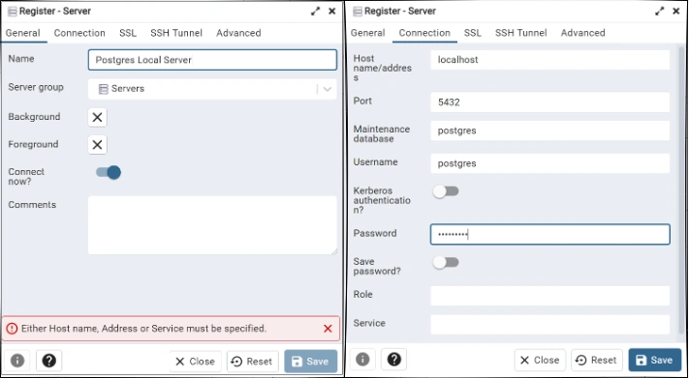This screenshot has height=378, width=689.
Task: Open SSH Tunnel tab in right dialog
Action: pos(521,33)
